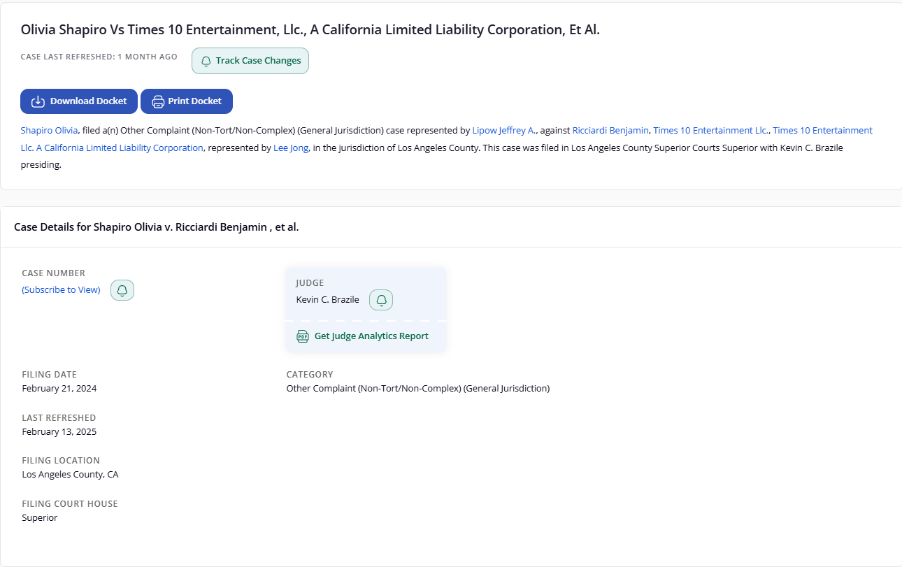Click the Case Details for Shapiro Olivia heading
Image resolution: width=902 pixels, height=567 pixels.
point(157,227)
